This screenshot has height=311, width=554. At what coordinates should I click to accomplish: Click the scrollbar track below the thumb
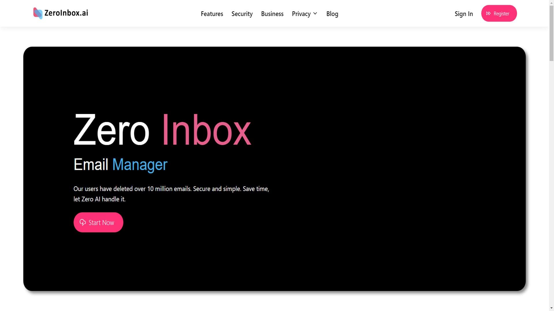(551, 184)
